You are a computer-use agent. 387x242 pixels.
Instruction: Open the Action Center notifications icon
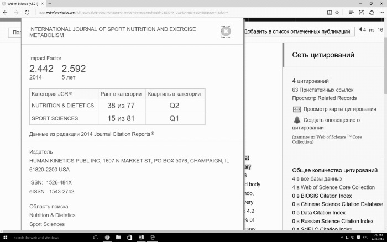pos(358,238)
